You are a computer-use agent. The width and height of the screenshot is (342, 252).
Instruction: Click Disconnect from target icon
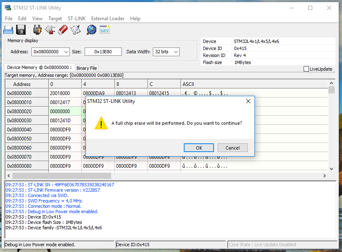point(50,30)
